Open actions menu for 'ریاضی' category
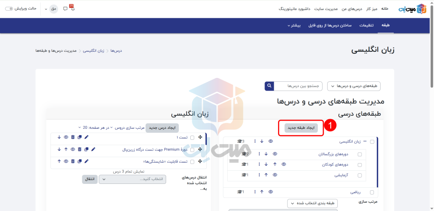The width and height of the screenshot is (434, 211). coord(255,192)
